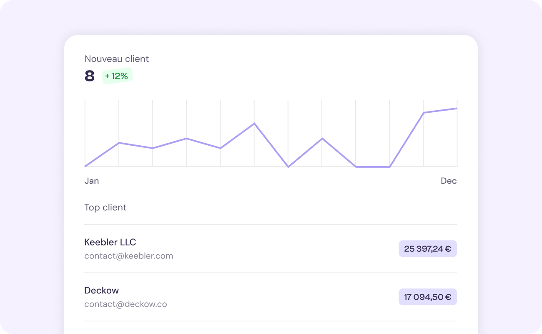Click the 25 397,24 € amount badge
The image size is (542, 334).
click(x=427, y=248)
